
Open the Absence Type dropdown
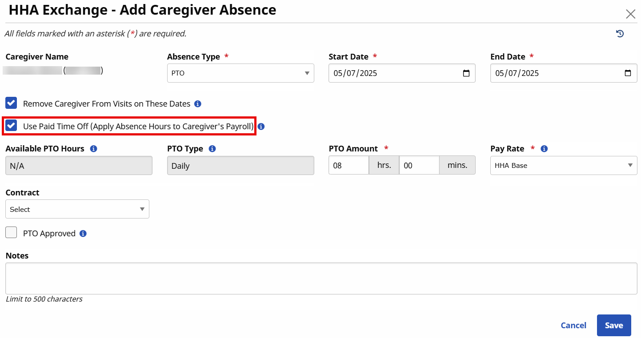[x=240, y=73]
